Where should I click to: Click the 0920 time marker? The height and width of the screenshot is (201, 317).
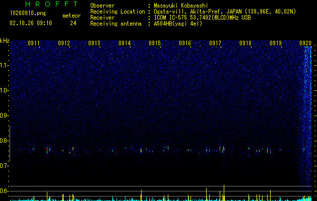pos(305,43)
